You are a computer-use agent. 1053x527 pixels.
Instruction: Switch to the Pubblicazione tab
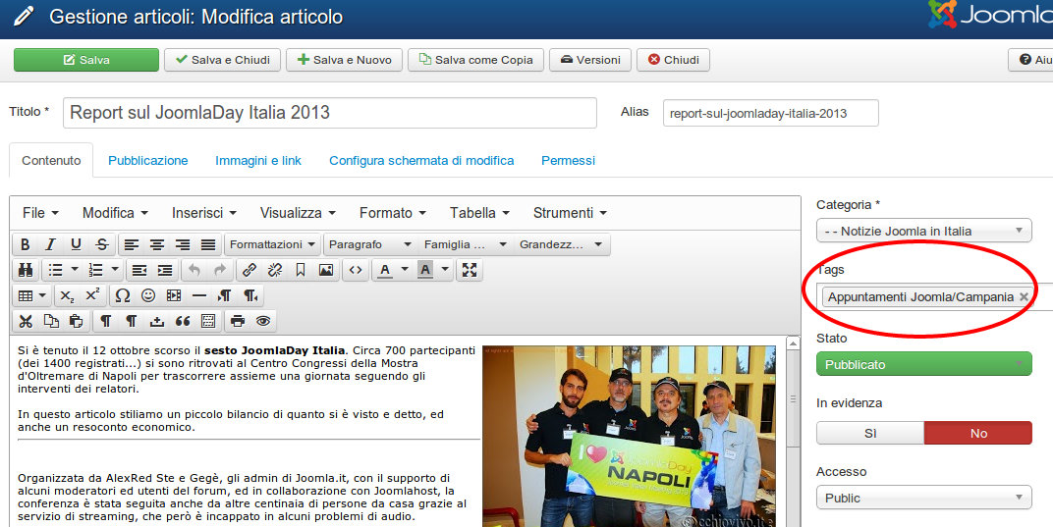click(147, 160)
